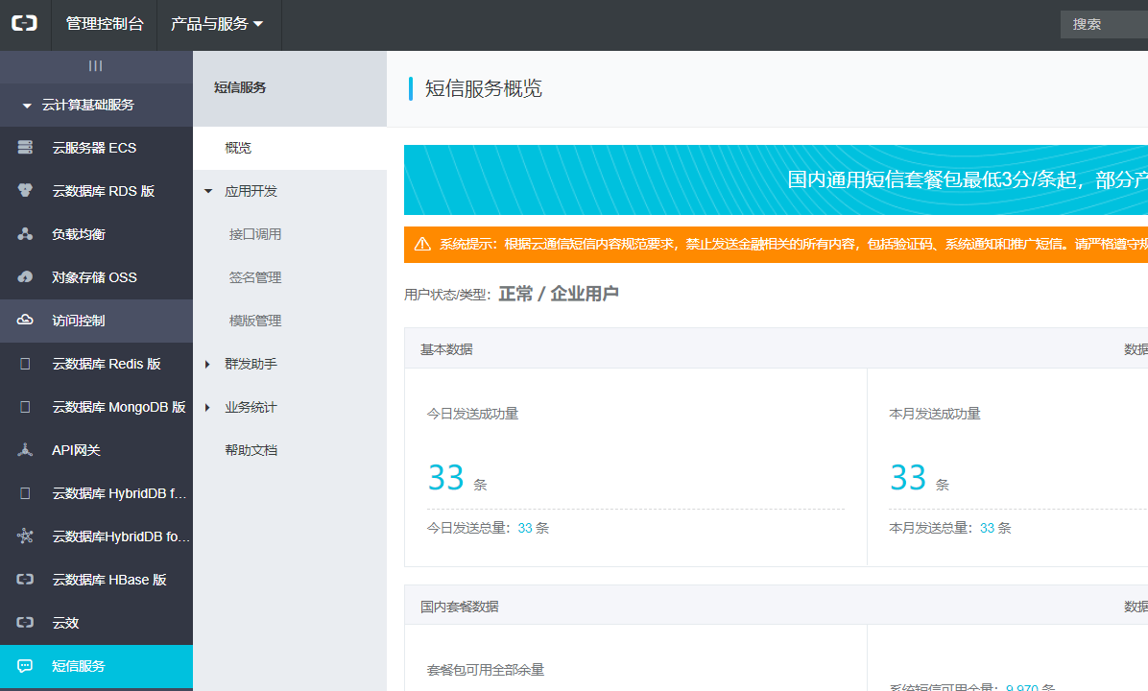Open 云数据库 Redis 版 in sidebar
Image resolution: width=1148 pixels, height=691 pixels.
click(107, 364)
